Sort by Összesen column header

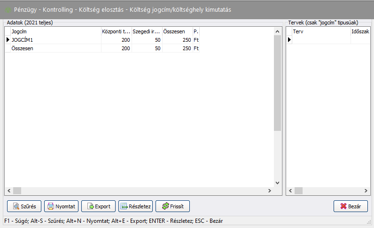[x=177, y=31]
